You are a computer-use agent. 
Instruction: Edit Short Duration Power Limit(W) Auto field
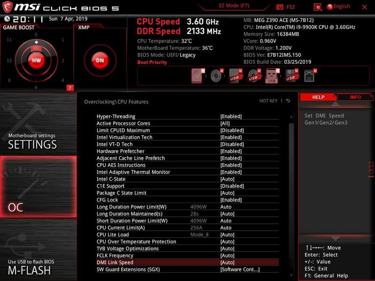[226, 220]
